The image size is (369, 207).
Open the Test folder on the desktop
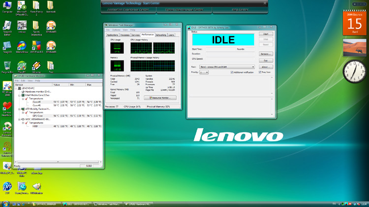point(51,67)
